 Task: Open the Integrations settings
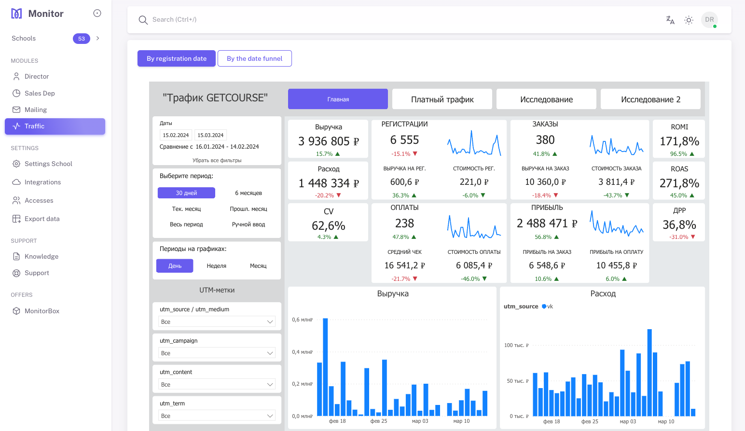41,182
